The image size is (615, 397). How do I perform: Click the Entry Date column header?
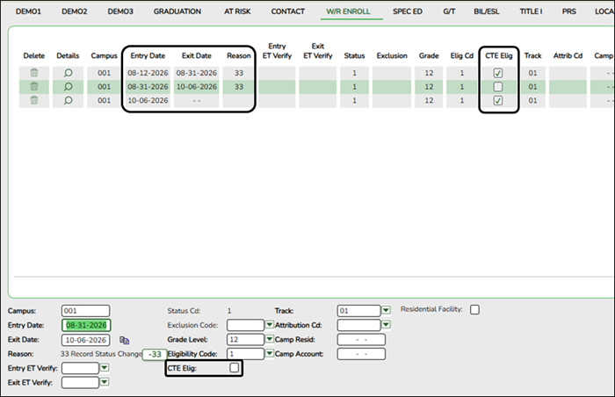coord(148,55)
